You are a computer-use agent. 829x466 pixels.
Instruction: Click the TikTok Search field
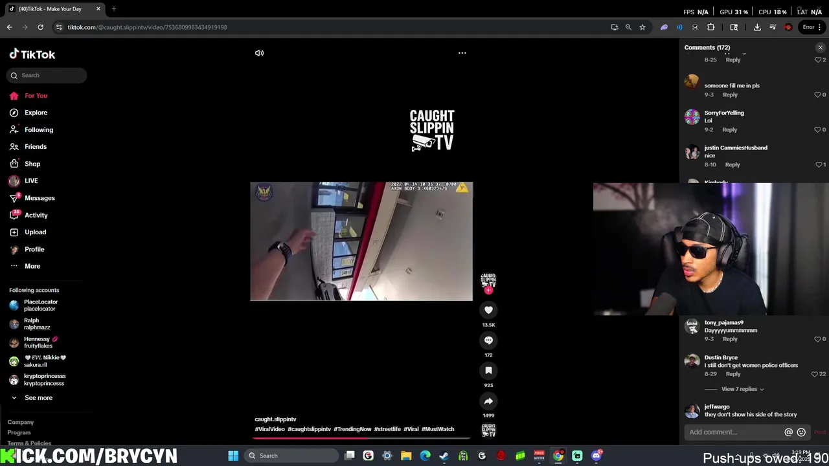tap(47, 75)
